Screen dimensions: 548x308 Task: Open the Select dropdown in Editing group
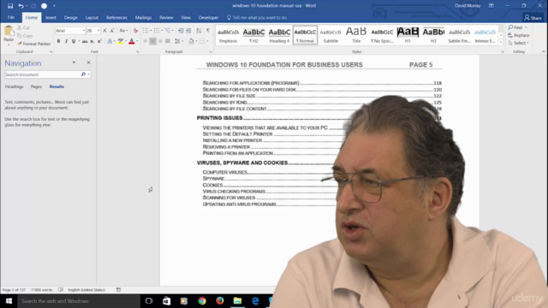tap(519, 43)
